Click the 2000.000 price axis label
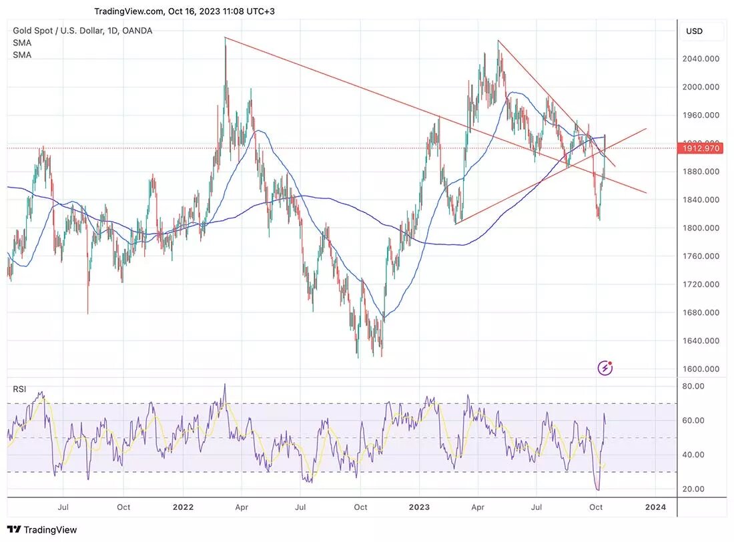 tap(701, 87)
